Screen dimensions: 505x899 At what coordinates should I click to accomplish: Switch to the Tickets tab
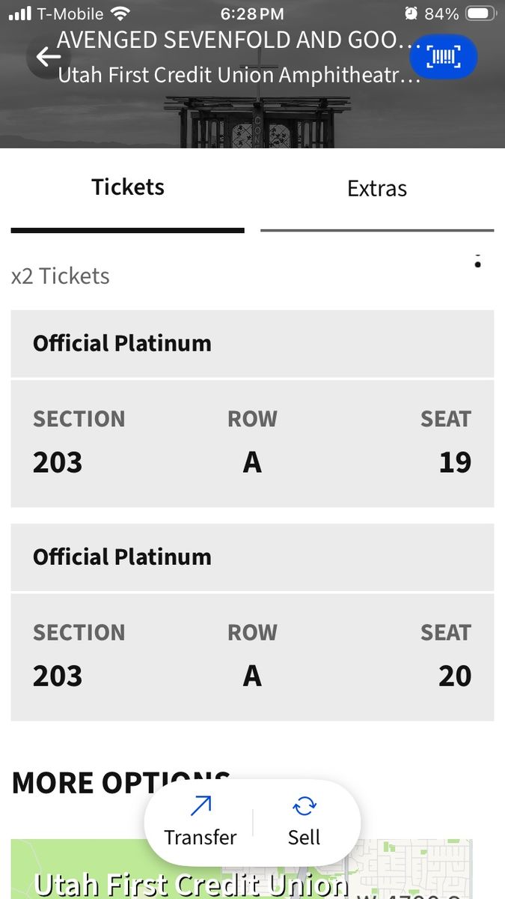(x=128, y=187)
